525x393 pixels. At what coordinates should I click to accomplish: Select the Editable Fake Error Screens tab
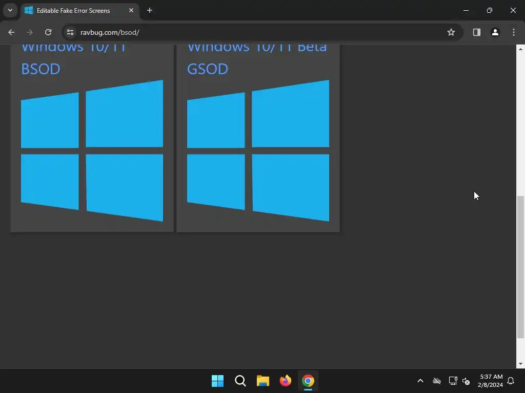pos(79,11)
